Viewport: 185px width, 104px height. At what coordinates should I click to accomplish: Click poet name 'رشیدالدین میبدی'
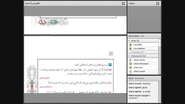point(46,87)
